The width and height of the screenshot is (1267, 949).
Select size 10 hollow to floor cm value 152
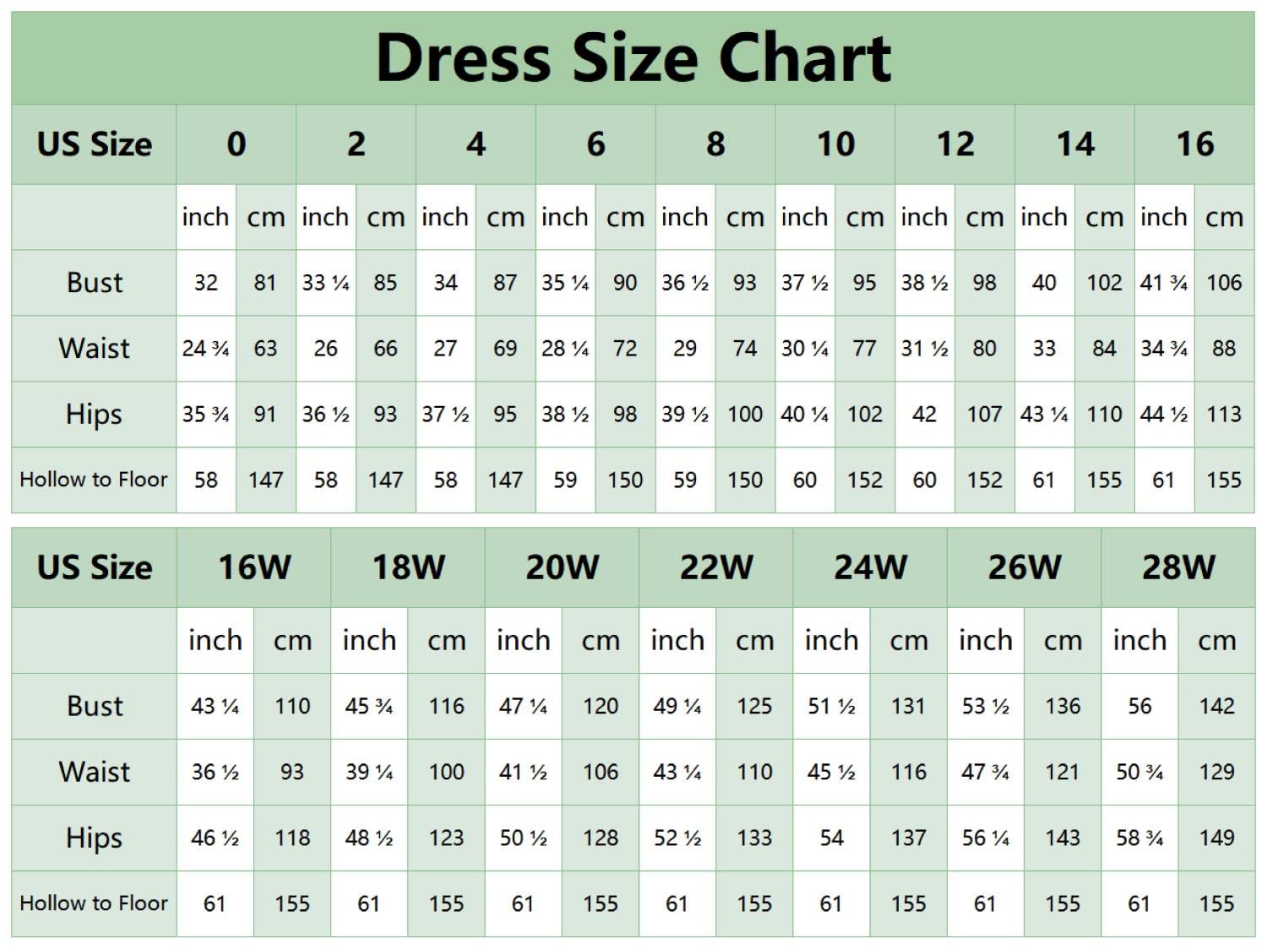(x=865, y=480)
